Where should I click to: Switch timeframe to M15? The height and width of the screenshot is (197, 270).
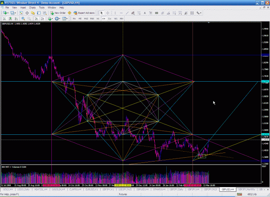click(86, 19)
